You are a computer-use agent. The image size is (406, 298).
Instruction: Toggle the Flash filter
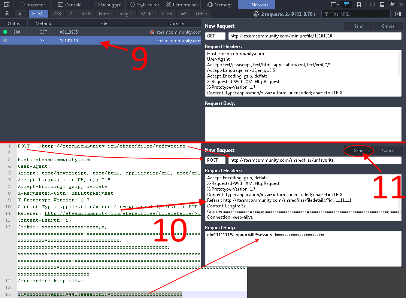167,14
